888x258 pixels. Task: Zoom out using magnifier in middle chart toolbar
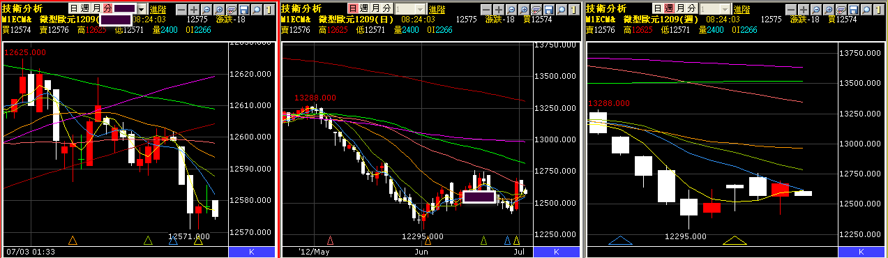click(x=511, y=9)
